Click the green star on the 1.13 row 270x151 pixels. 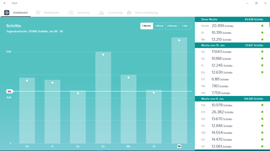click(x=262, y=112)
